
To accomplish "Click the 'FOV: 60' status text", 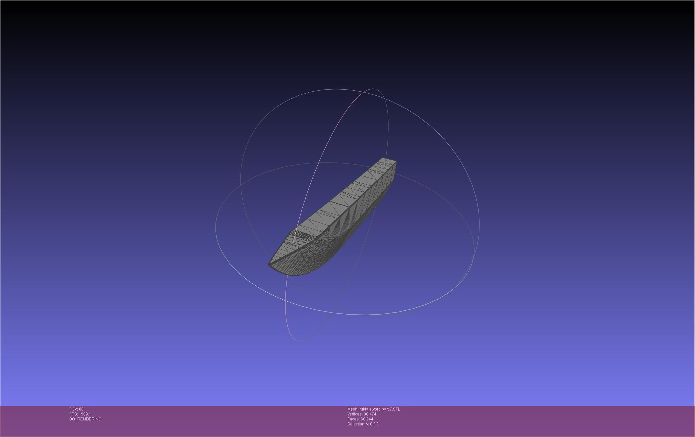I will coord(76,409).
